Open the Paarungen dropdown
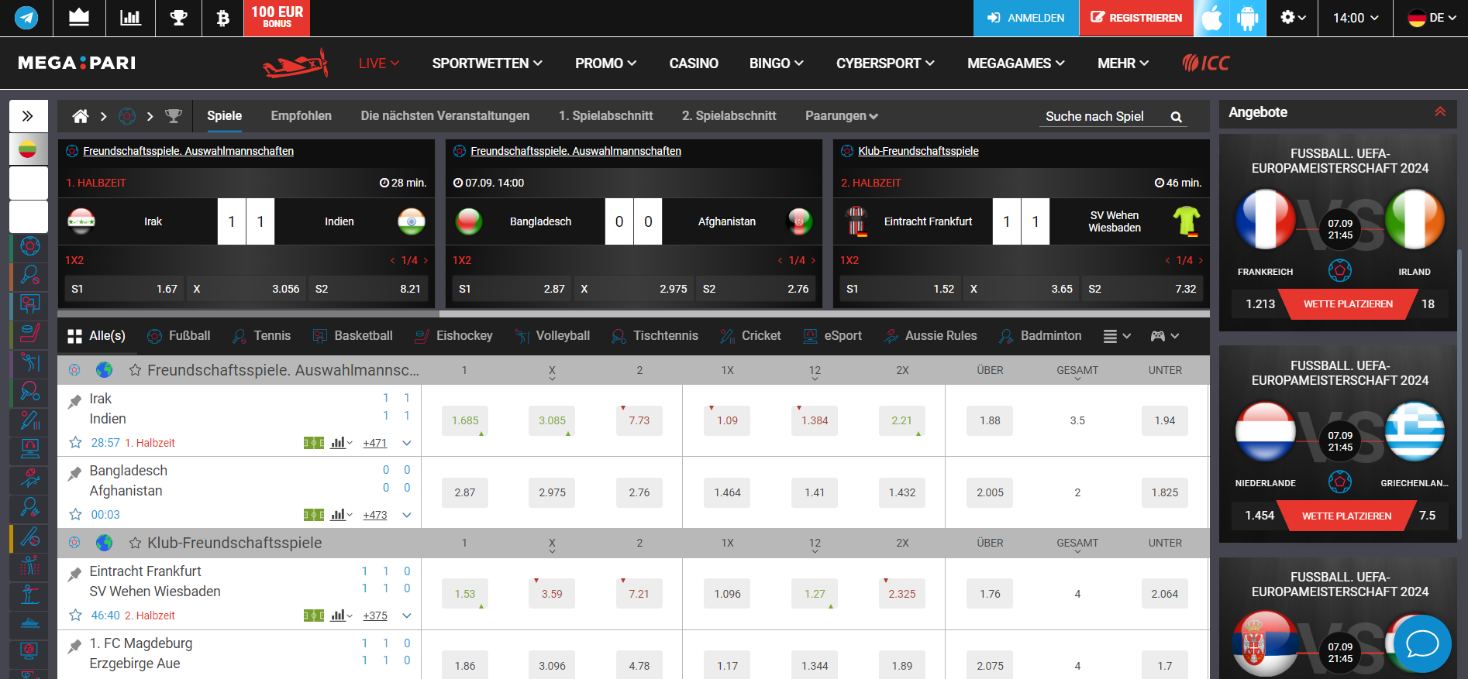 [842, 116]
